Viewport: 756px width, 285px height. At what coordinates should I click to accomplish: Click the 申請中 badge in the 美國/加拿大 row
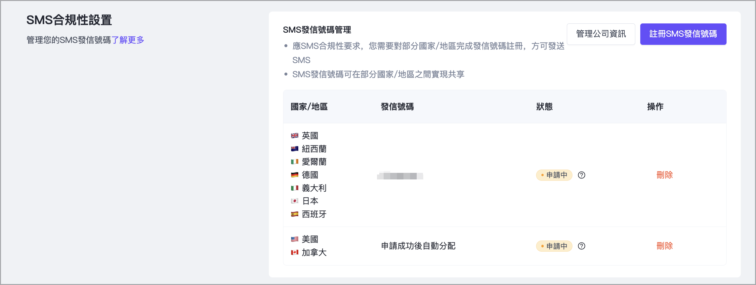[554, 246]
